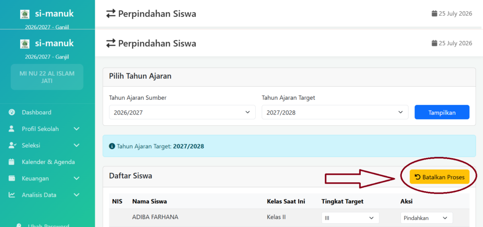Click the Nama Siswa column header

click(150, 202)
